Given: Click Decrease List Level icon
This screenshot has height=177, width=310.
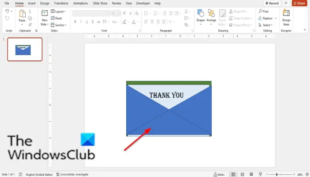Looking at the screenshot, I should (165, 13).
